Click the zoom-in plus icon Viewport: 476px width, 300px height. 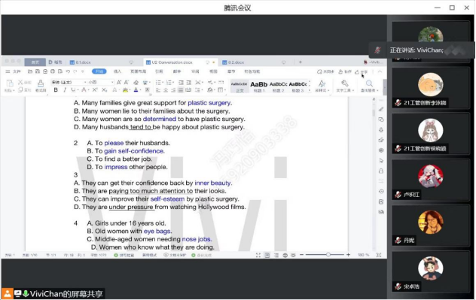(x=348, y=255)
